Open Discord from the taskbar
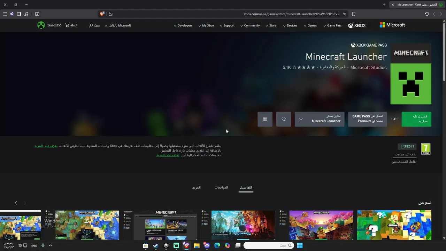Screen dimensions: 446x251 pyautogui.click(x=207, y=245)
